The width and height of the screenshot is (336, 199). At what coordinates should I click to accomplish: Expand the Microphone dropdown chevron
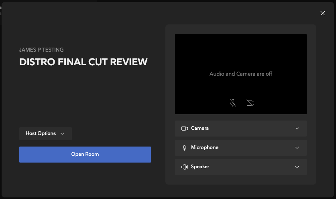pyautogui.click(x=297, y=148)
